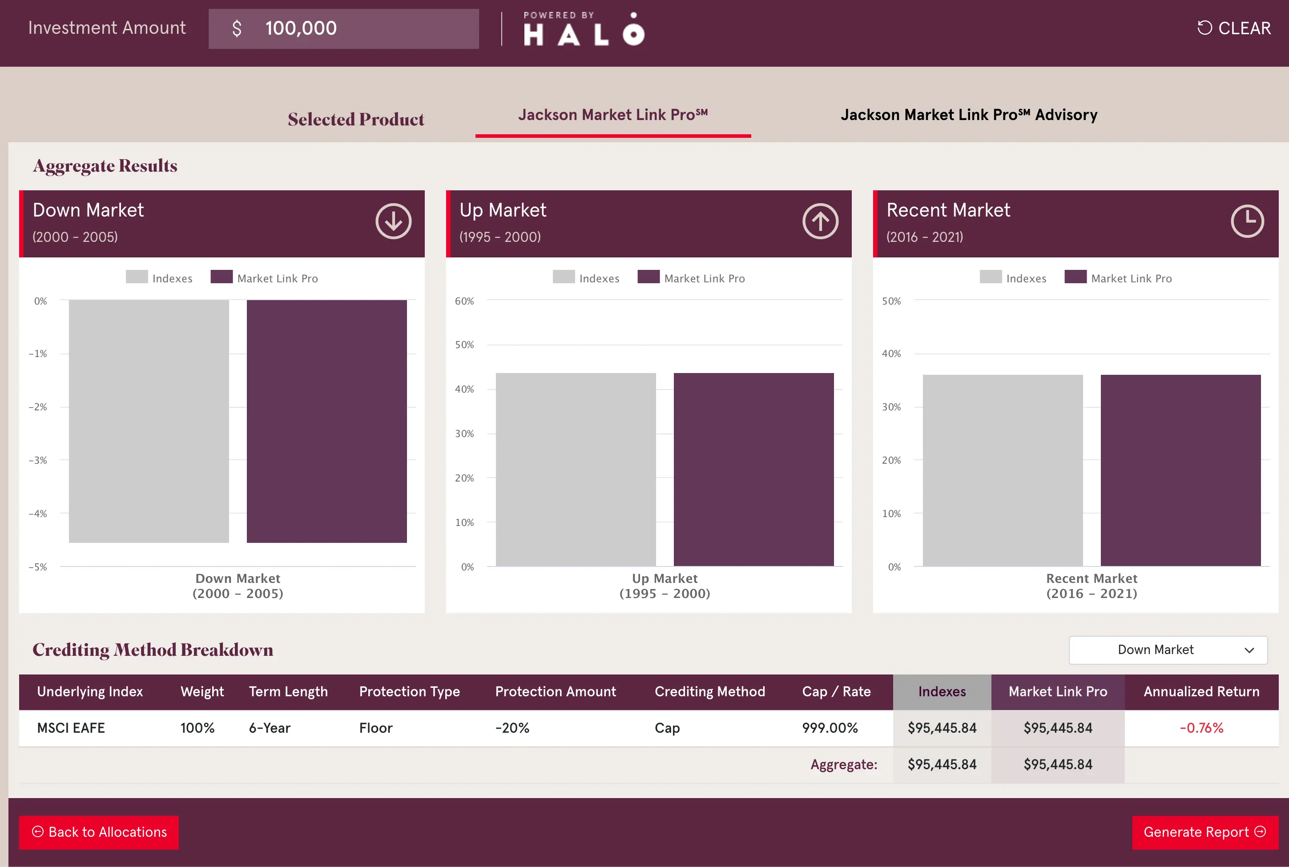The image size is (1289, 867).
Task: Toggle Market Link Pro legend in Up Market chart
Action: (691, 277)
